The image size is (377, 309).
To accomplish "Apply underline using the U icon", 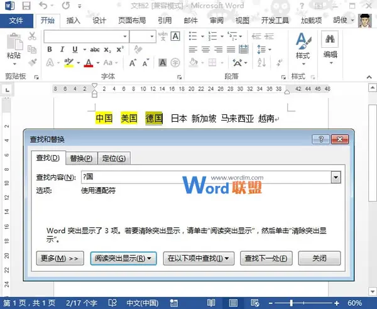I will (75, 50).
